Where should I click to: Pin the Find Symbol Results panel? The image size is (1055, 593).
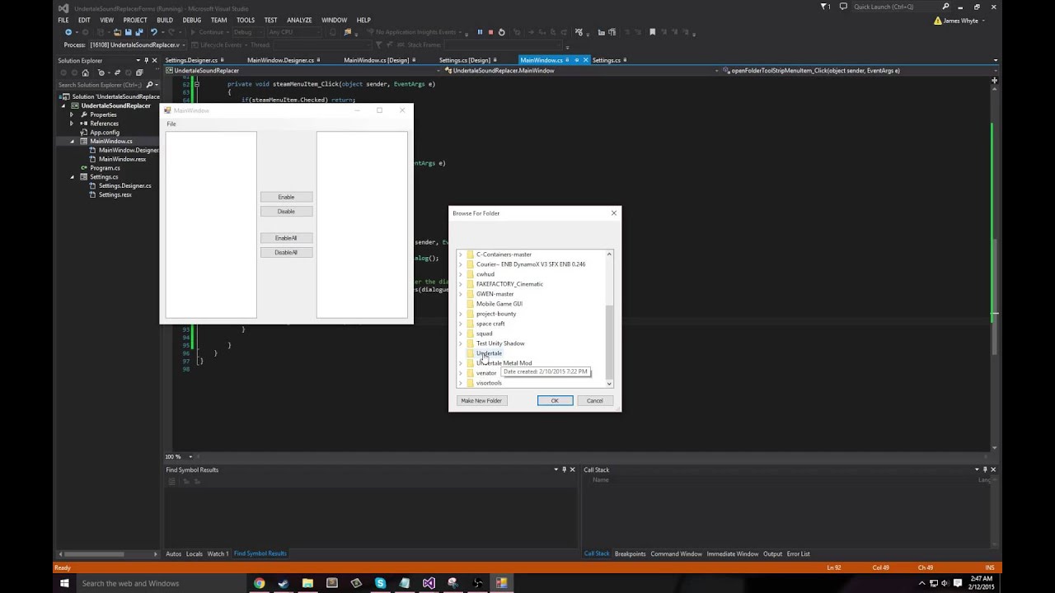coord(565,469)
